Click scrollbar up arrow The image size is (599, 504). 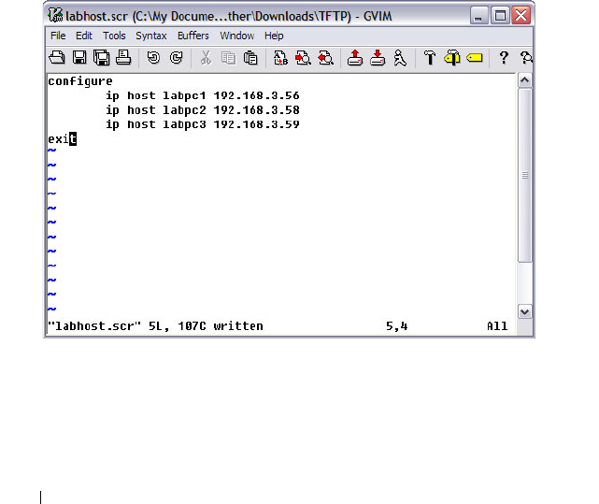(x=525, y=80)
